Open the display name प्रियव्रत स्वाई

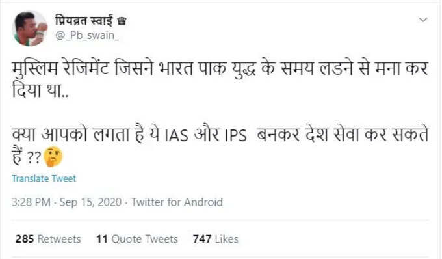tap(84, 21)
